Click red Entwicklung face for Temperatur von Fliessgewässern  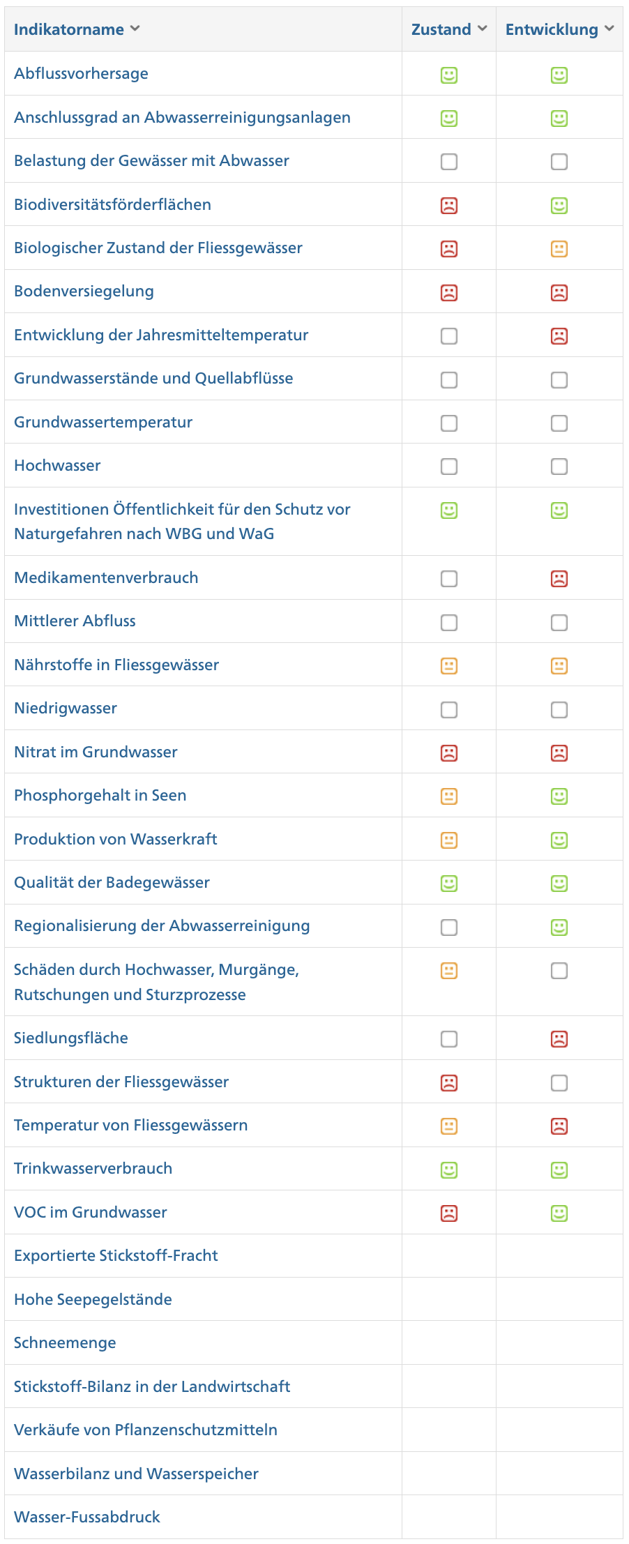click(559, 1126)
